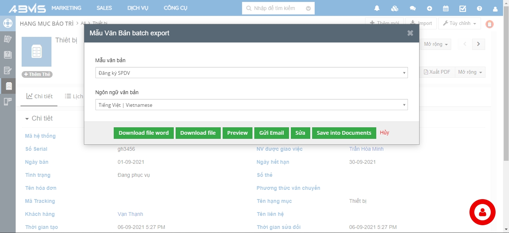Open the help question mark icon
This screenshot has height=233, width=509.
pos(480,8)
